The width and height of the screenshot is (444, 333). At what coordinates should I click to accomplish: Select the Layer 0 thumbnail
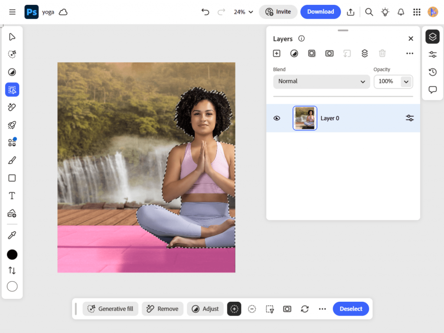[x=305, y=118]
